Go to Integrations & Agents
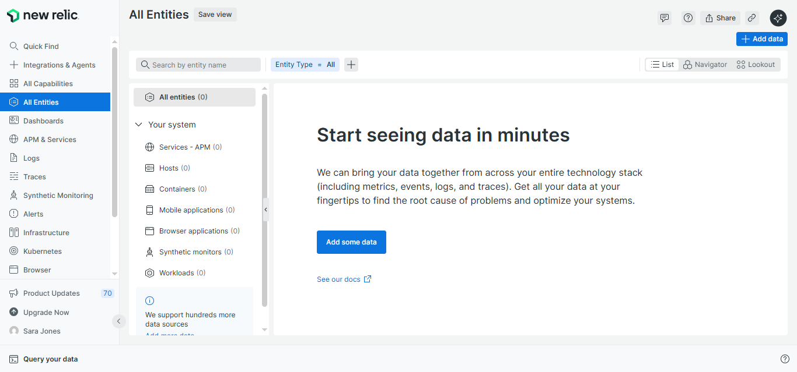 tap(55, 65)
